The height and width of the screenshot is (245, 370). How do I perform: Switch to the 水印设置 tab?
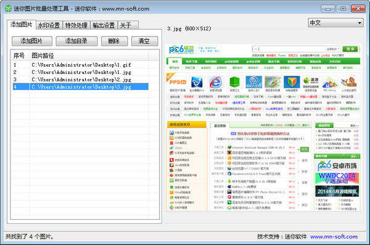coord(49,25)
